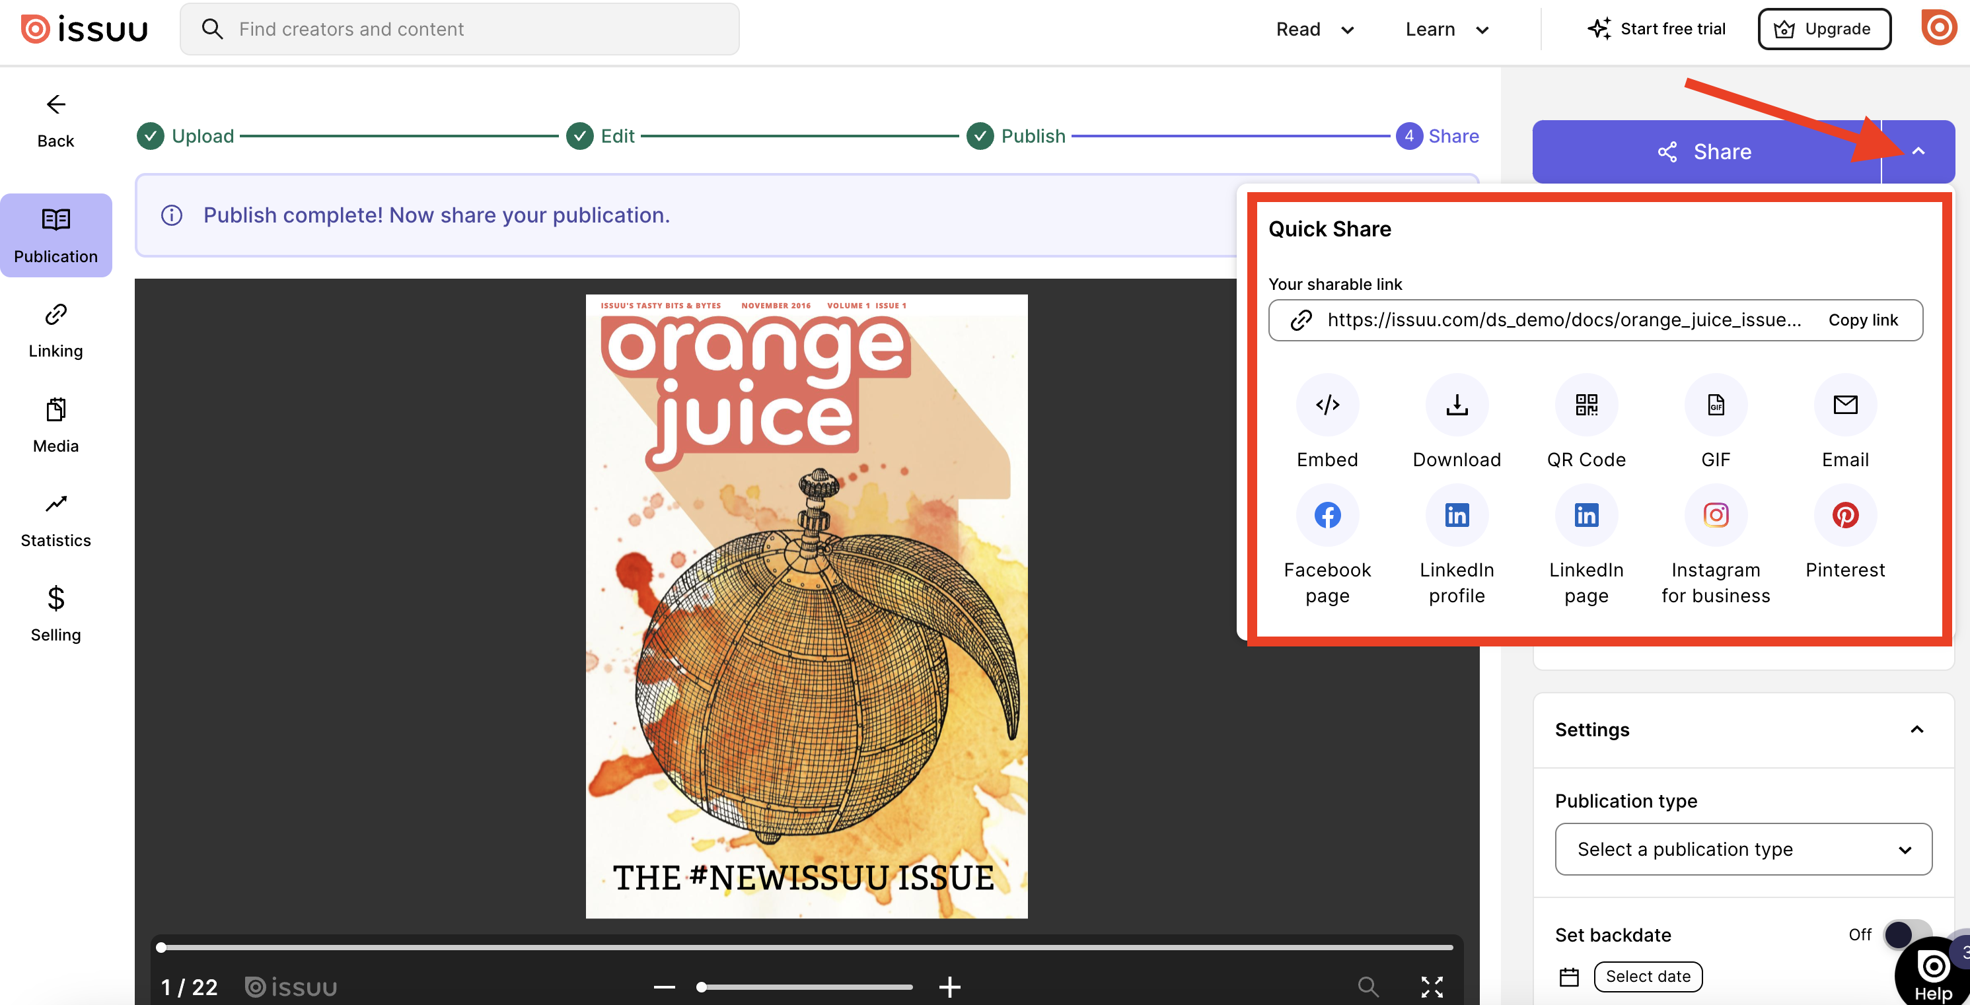Select the Embed sharing option
The image size is (1970, 1005).
click(1327, 405)
